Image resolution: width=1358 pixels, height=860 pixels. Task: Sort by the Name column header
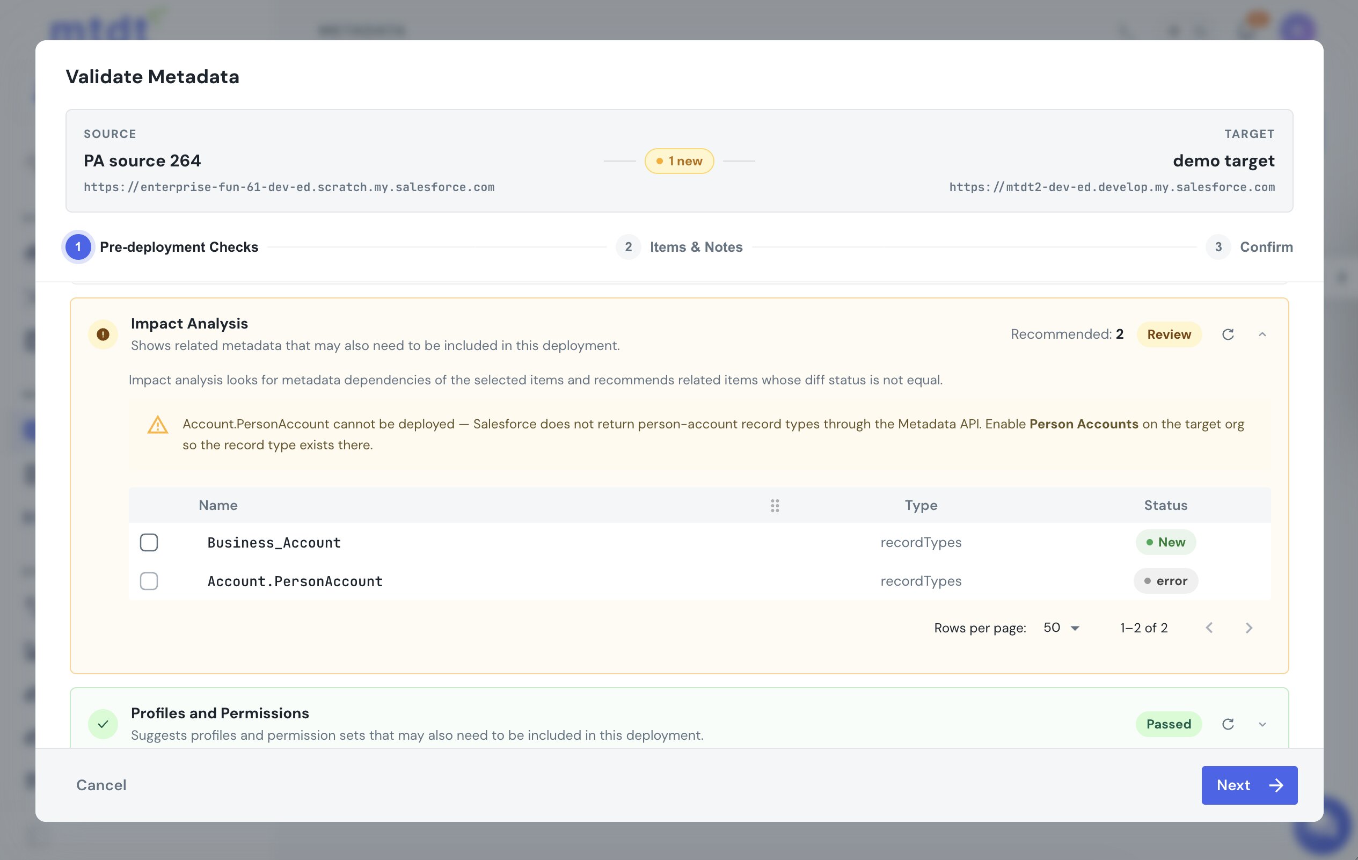(218, 505)
